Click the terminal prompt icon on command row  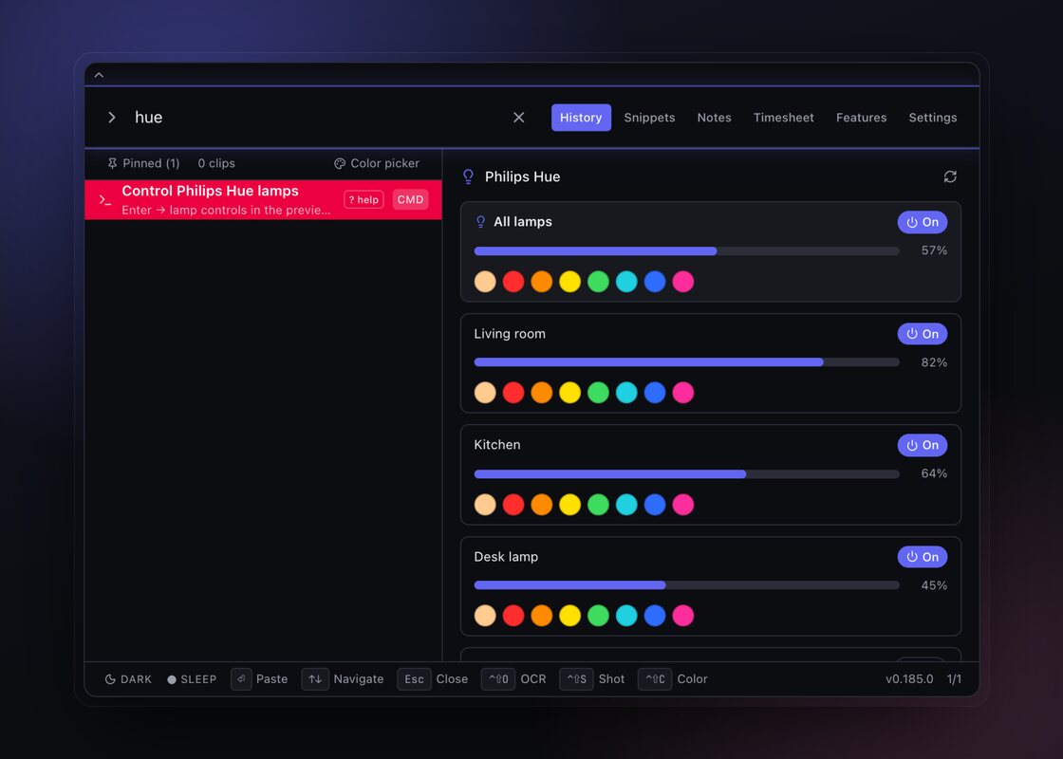click(105, 200)
